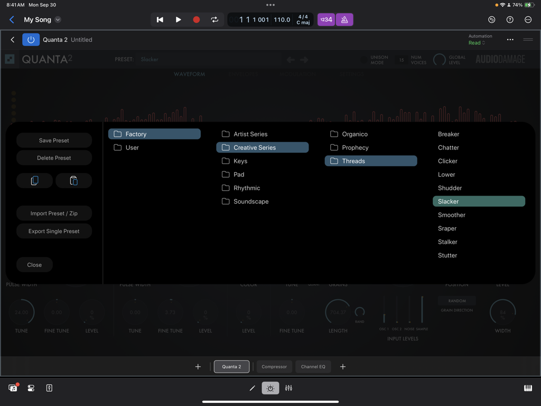Arm recording with the red Record icon
Screen dimensions: 541x406
tap(196, 19)
